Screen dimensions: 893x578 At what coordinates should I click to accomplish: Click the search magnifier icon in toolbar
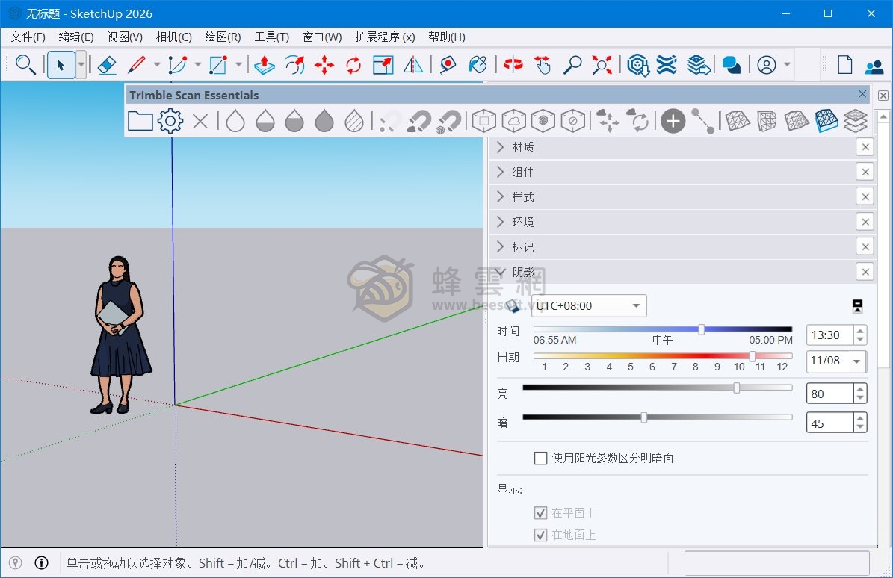coord(25,65)
